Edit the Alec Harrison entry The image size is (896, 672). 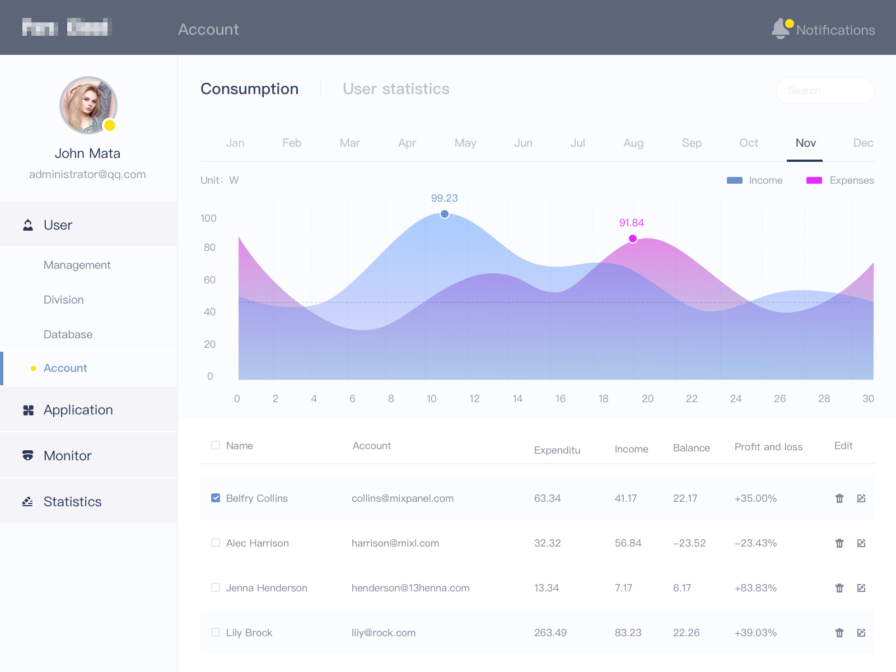pyautogui.click(x=861, y=543)
